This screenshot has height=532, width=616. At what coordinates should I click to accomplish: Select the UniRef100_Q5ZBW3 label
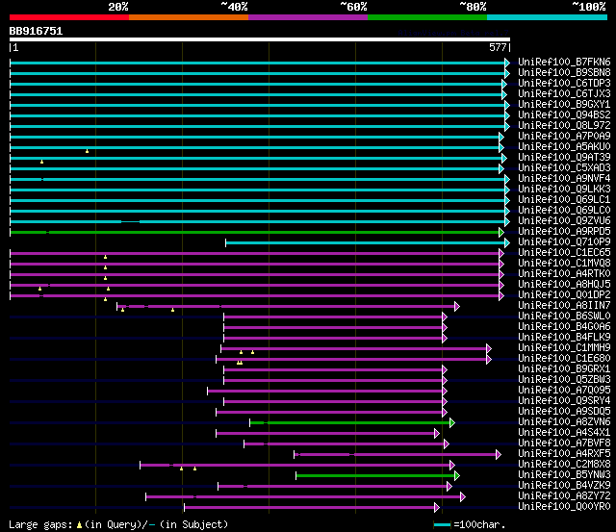(564, 380)
